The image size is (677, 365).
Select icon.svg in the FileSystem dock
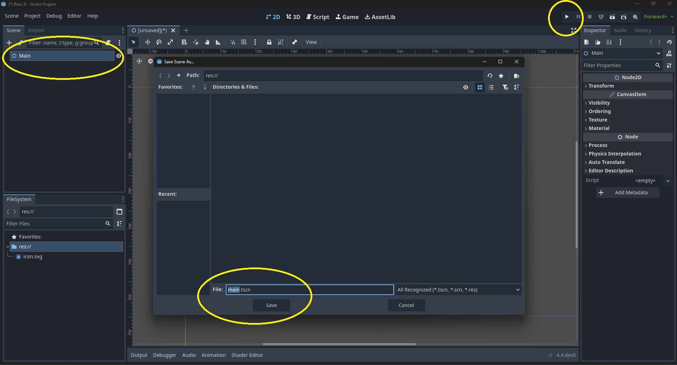[33, 257]
